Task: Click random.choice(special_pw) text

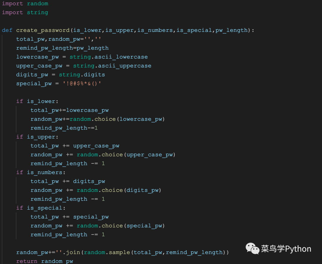Action: tap(121, 226)
